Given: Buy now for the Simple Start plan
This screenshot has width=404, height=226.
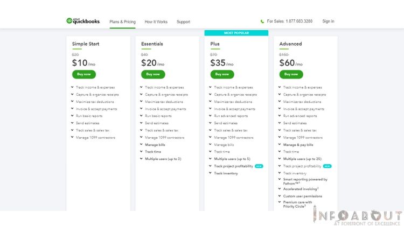Looking at the screenshot, I should coord(83,74).
